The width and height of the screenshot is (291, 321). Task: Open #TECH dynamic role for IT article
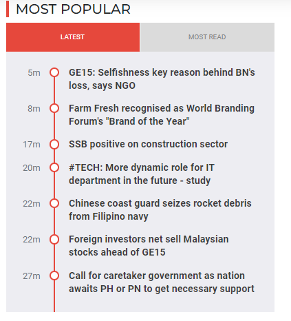(x=142, y=174)
